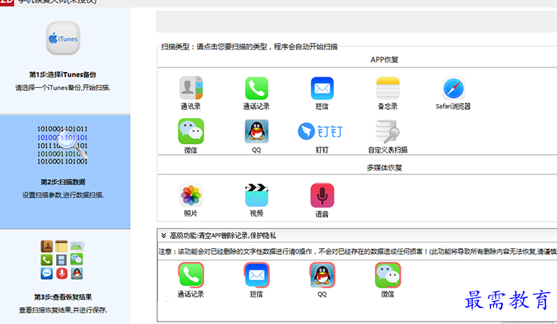Viewport: 557px width, 324px height.
Task: Clear 微信 records in advanced functions
Action: coord(388,275)
